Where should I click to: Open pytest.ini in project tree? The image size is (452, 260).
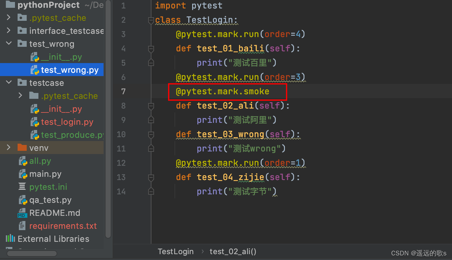pos(48,187)
